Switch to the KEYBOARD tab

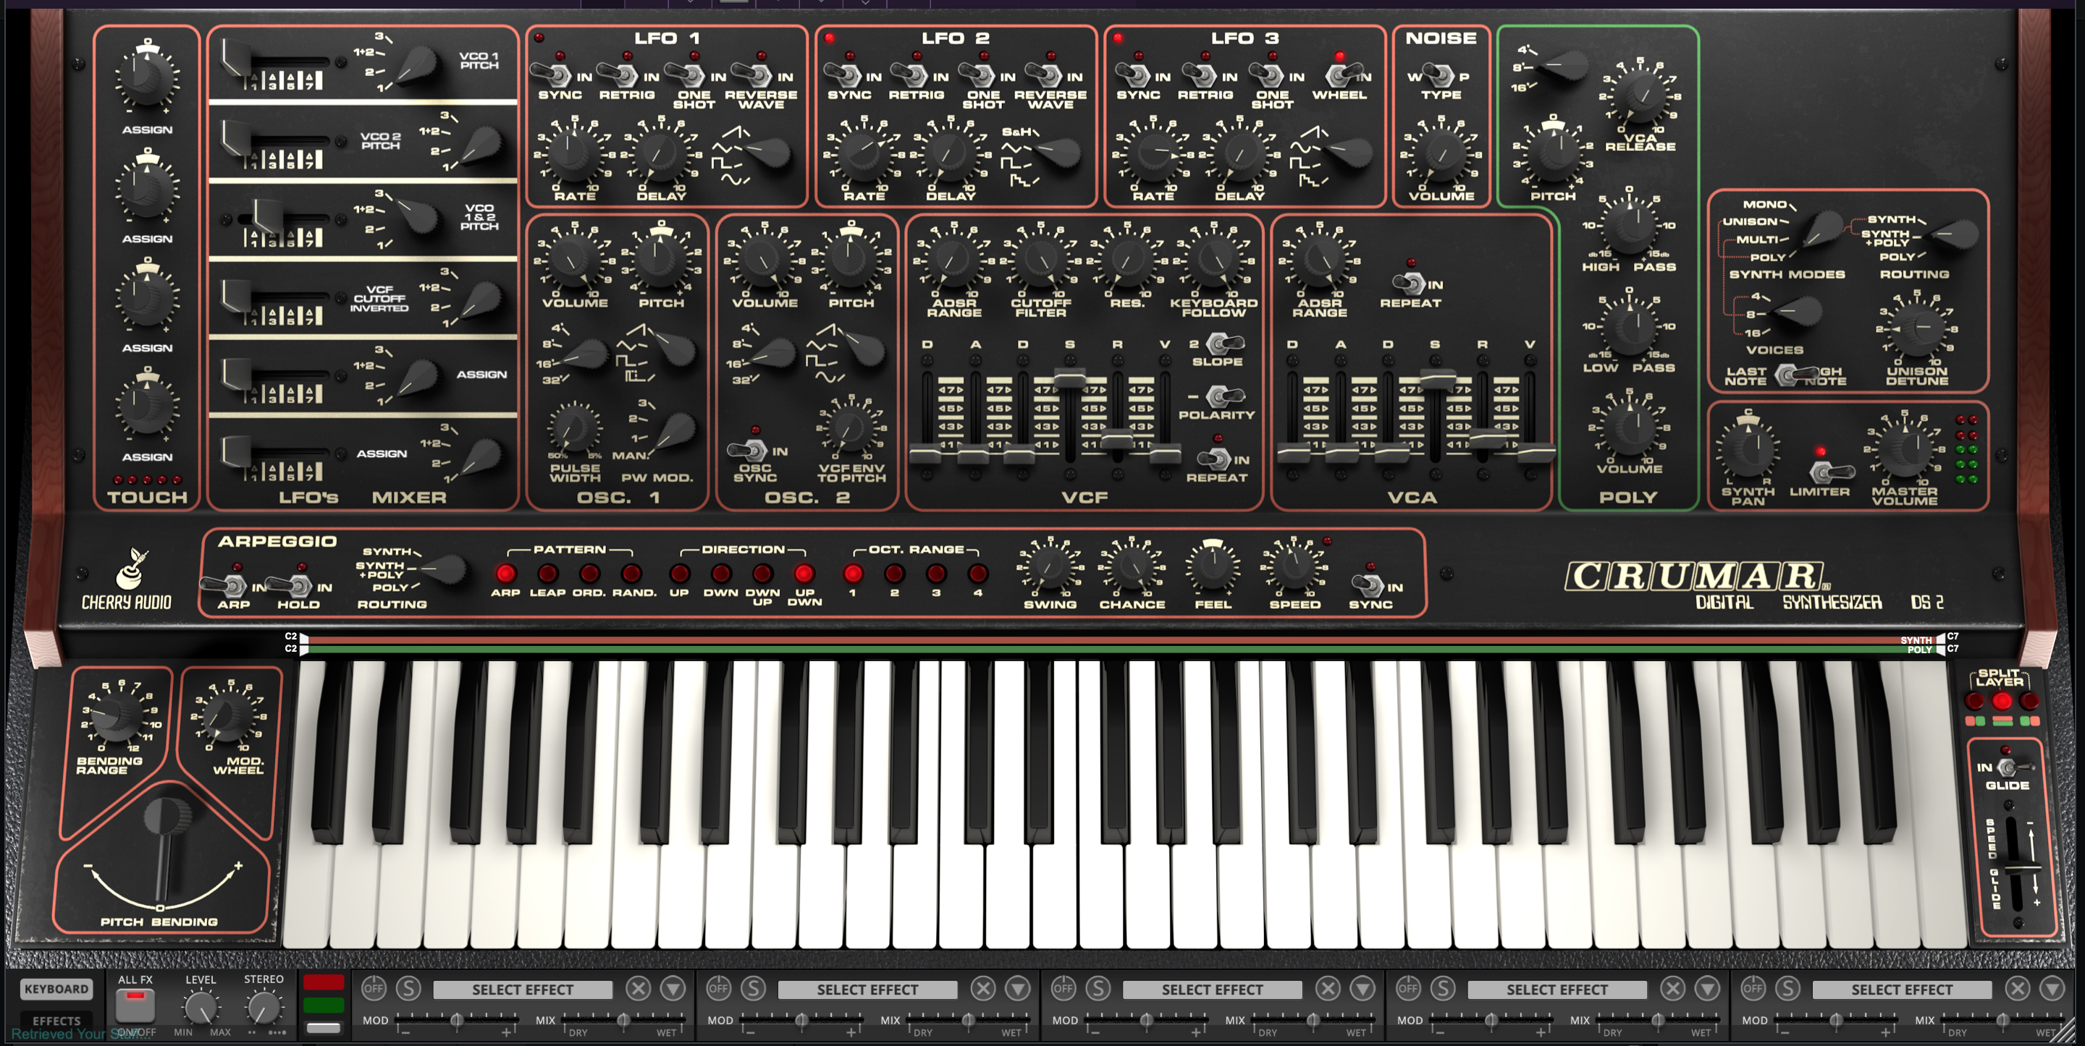(x=56, y=989)
